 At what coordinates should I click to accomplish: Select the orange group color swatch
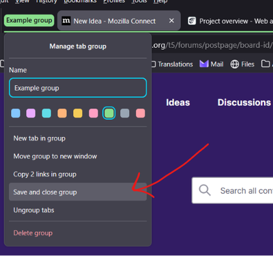coord(62,113)
